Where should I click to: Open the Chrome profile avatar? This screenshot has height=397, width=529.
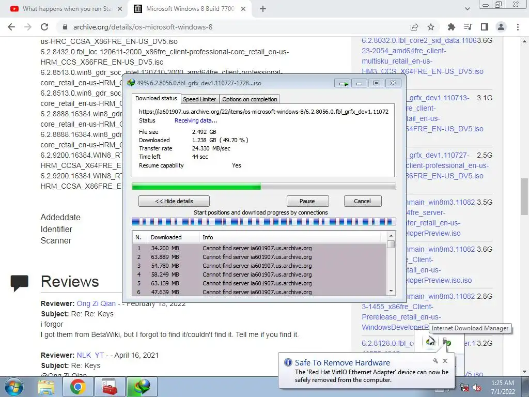[x=501, y=27]
